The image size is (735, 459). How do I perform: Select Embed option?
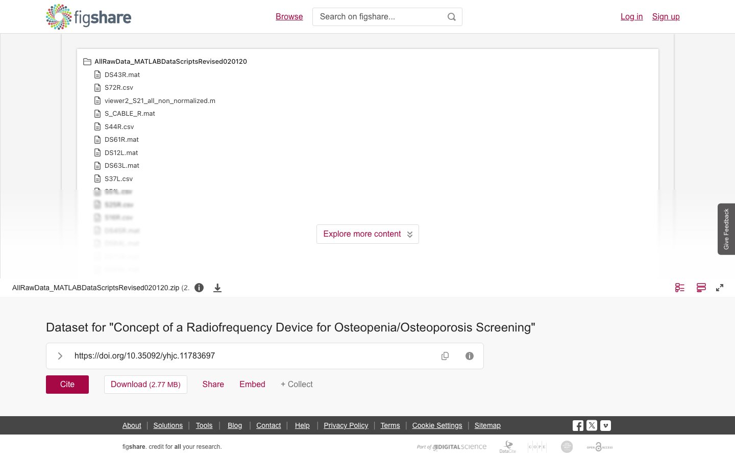(252, 385)
